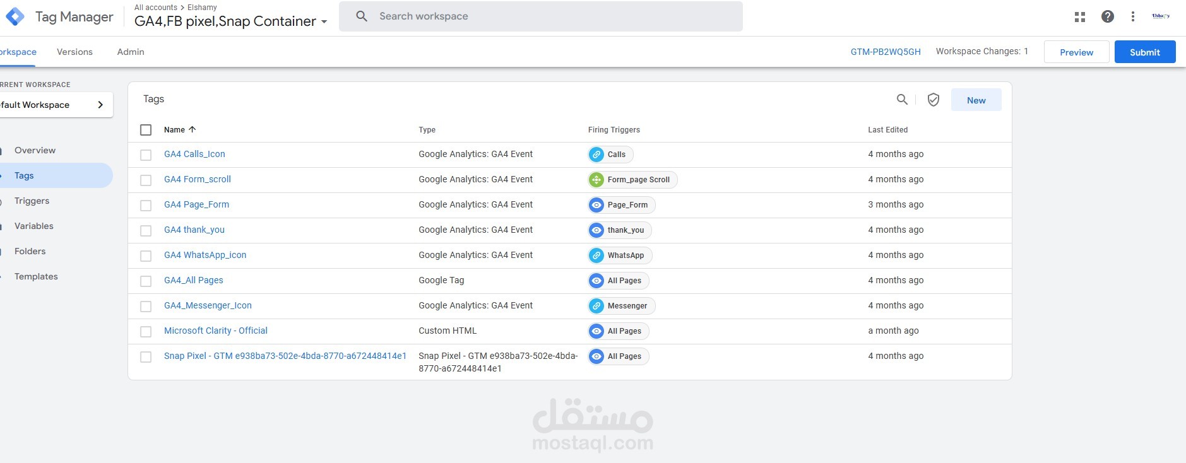Viewport: 1186px width, 463px height.
Task: Click the Tag Manager logo icon
Action: click(x=15, y=17)
